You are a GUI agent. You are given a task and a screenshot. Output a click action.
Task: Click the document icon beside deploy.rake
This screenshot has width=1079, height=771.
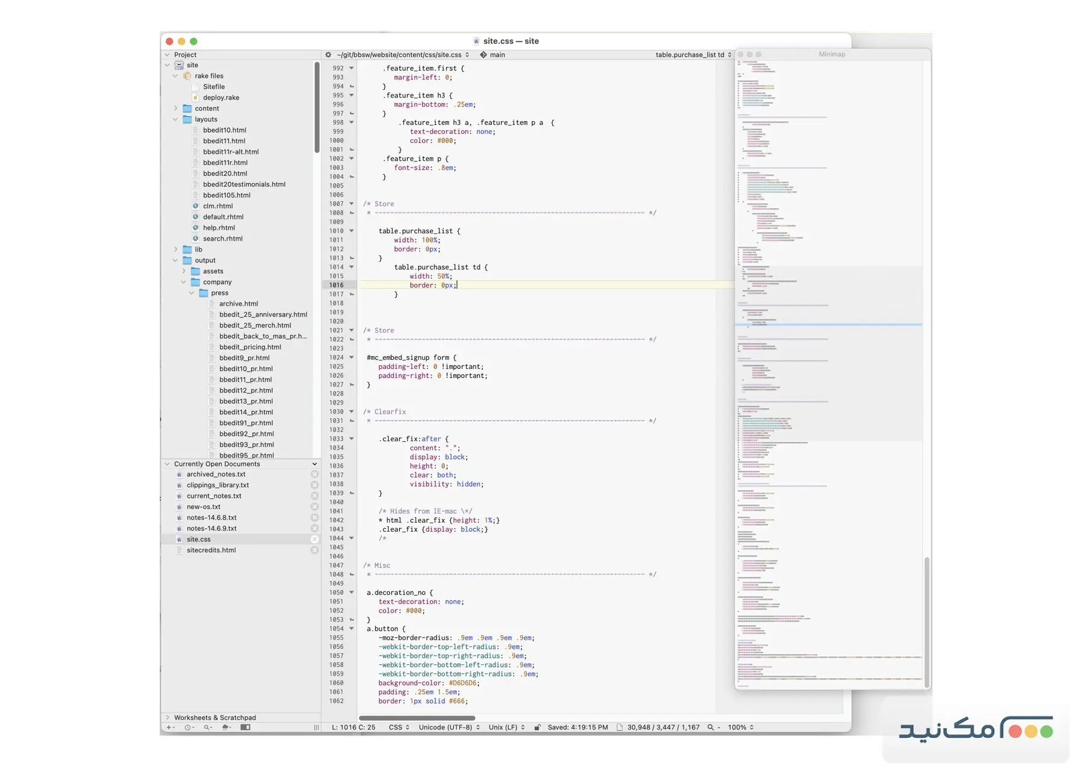point(195,97)
